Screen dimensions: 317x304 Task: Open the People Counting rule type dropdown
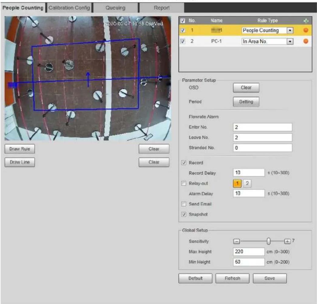point(290,30)
